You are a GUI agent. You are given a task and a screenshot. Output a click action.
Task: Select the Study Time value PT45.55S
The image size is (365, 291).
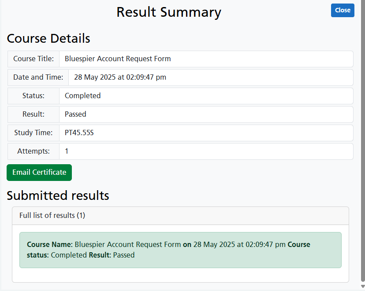point(206,133)
